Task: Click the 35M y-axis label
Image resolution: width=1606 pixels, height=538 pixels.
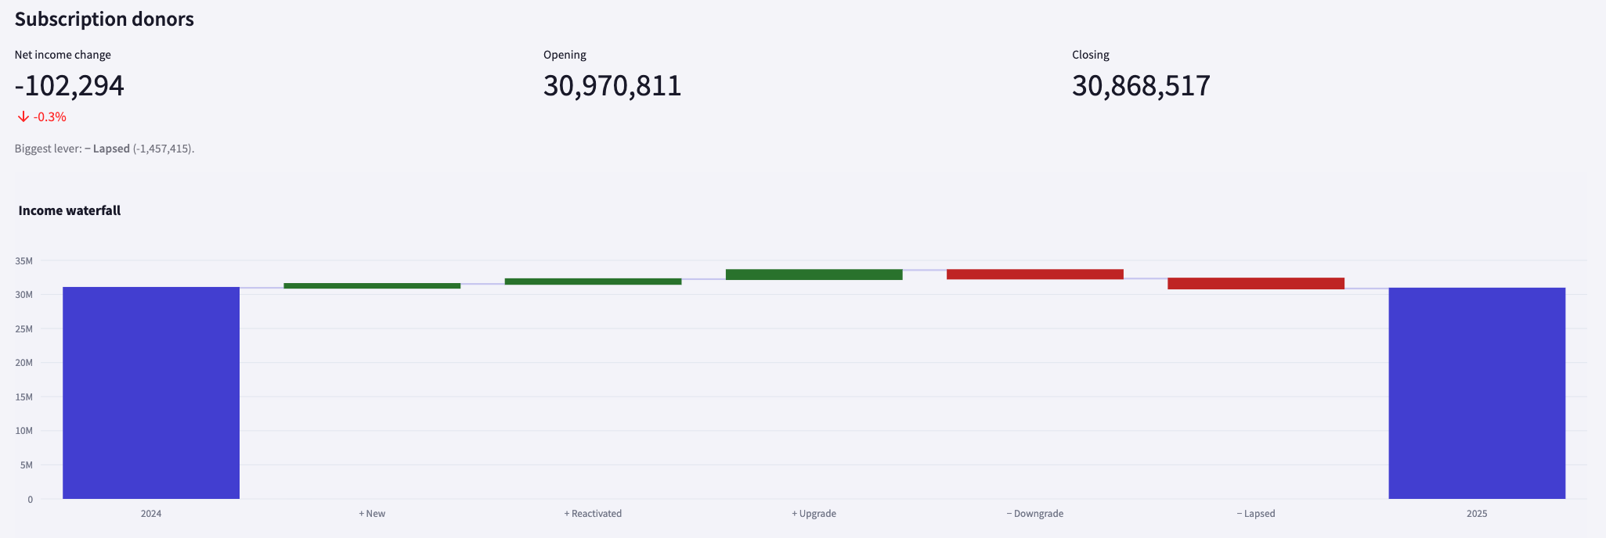Action: point(24,261)
